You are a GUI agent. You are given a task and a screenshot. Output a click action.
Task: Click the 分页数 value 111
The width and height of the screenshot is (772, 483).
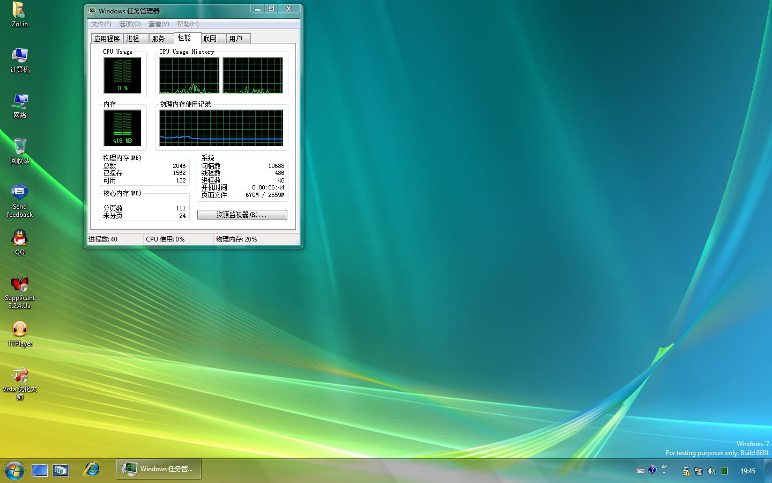181,208
